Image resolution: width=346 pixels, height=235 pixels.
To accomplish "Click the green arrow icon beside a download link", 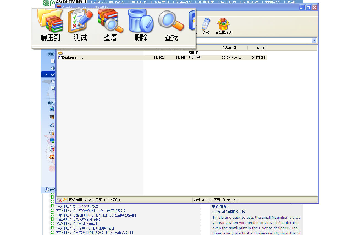I will pos(52,206).
